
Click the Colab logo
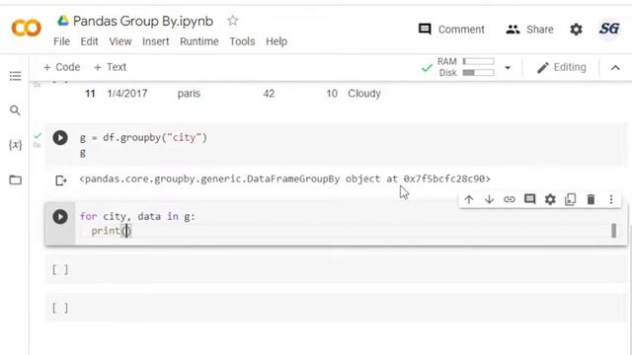pyautogui.click(x=27, y=29)
